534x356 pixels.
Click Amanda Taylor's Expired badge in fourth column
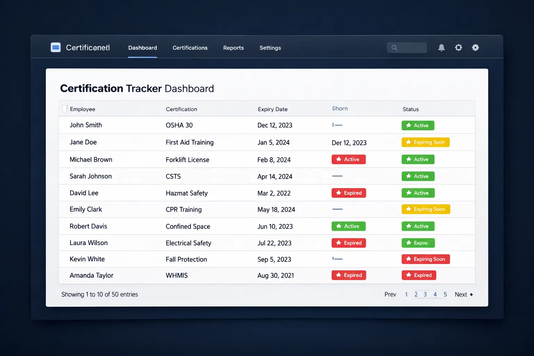click(x=349, y=275)
